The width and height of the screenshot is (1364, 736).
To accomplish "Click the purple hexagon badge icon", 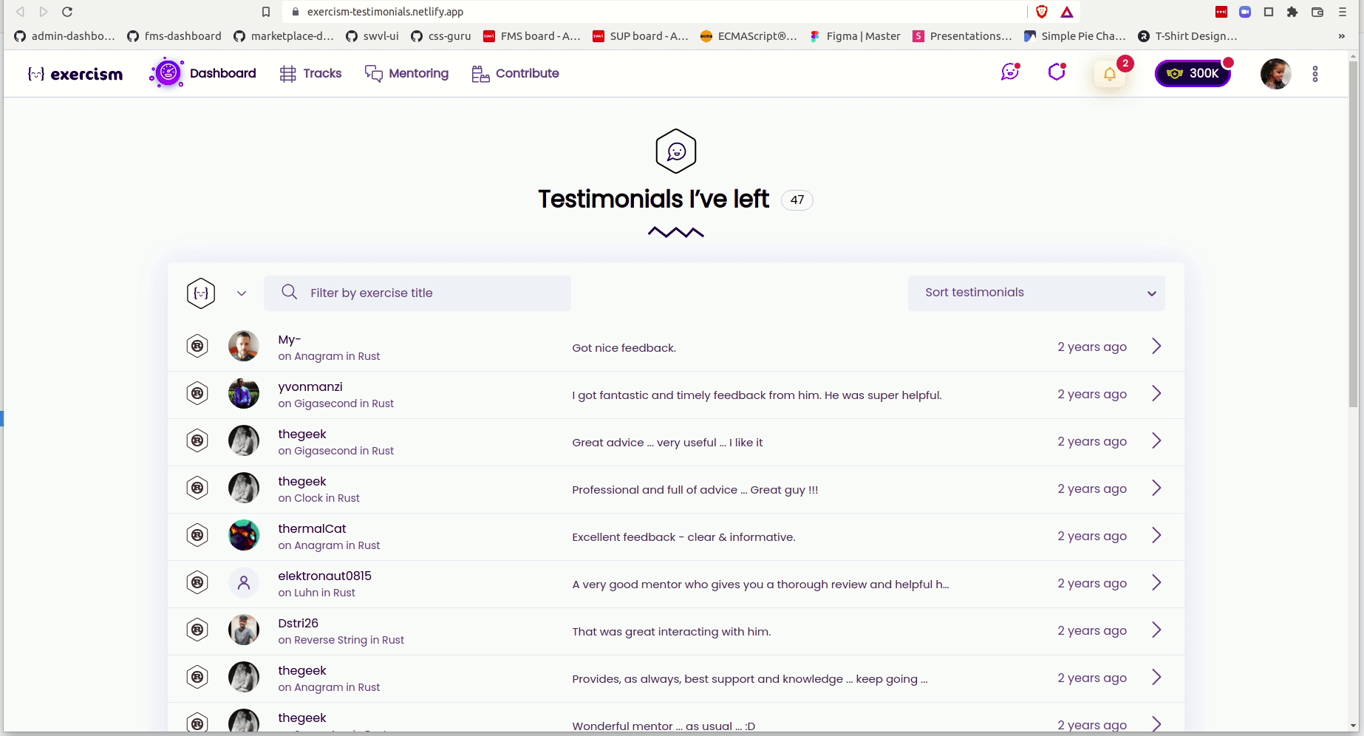I will point(1057,72).
